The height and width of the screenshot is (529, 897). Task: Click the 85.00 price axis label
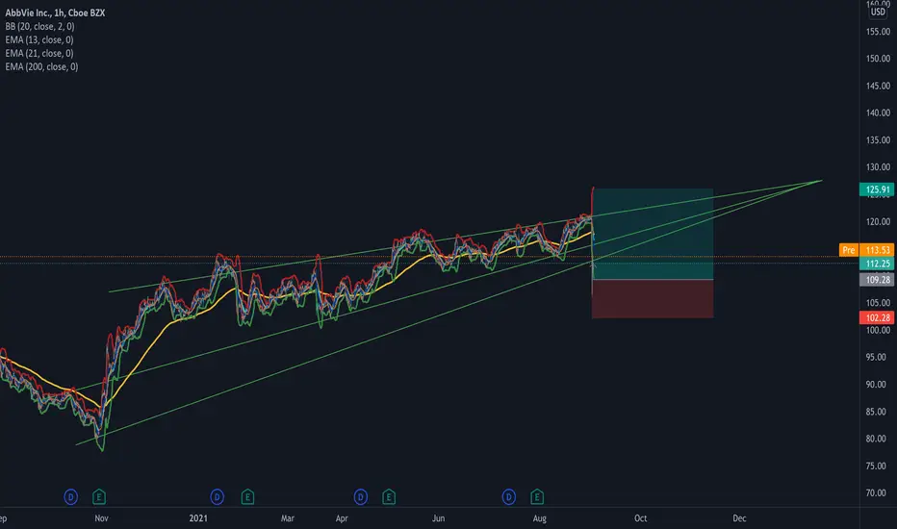pyautogui.click(x=876, y=412)
